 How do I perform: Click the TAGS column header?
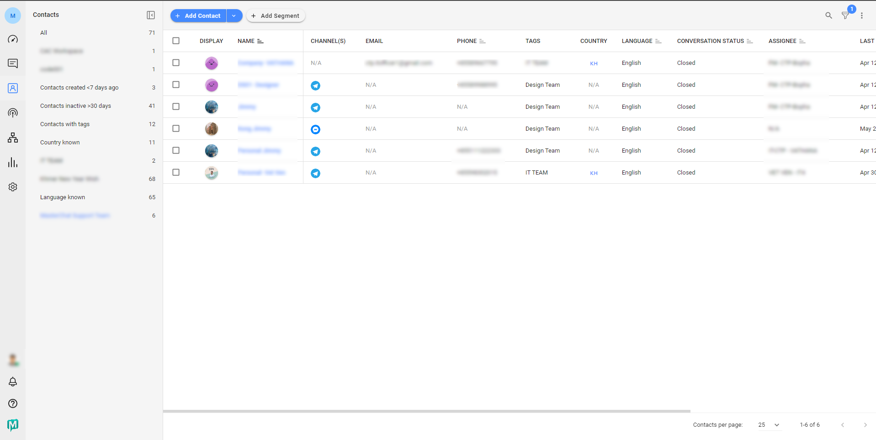[533, 41]
